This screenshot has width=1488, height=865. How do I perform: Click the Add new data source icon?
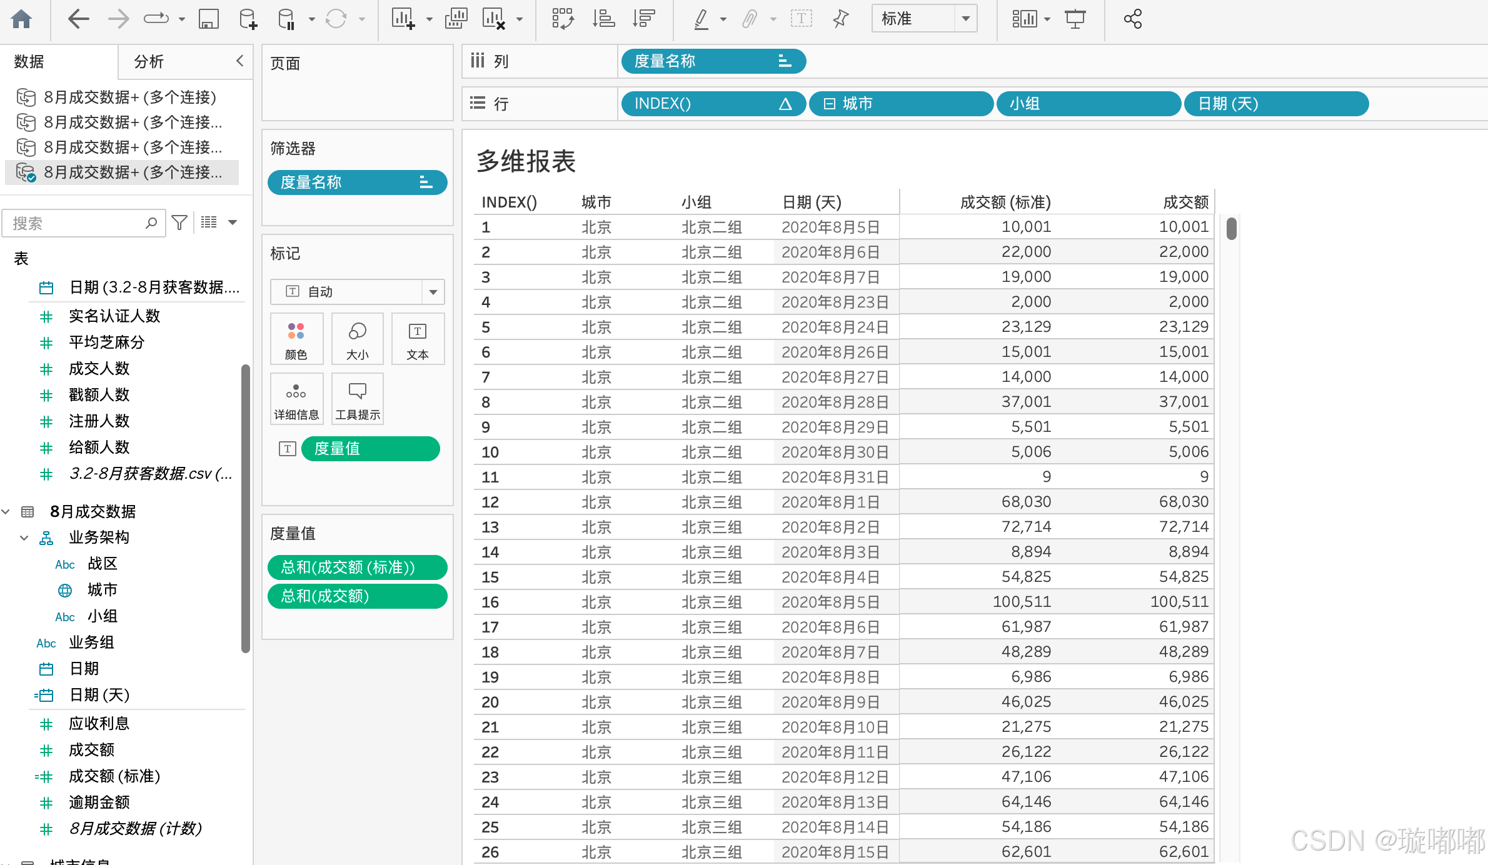pyautogui.click(x=248, y=19)
